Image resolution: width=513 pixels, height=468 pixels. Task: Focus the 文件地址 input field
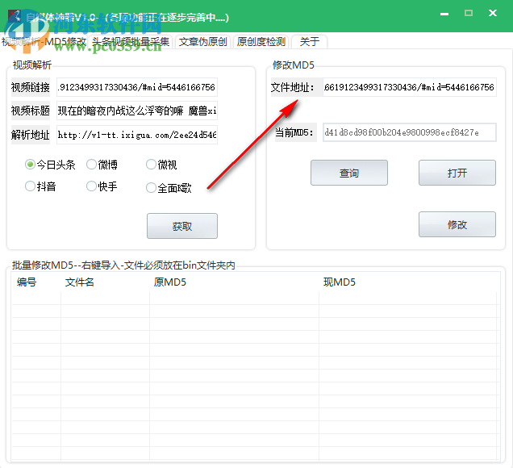coord(410,87)
